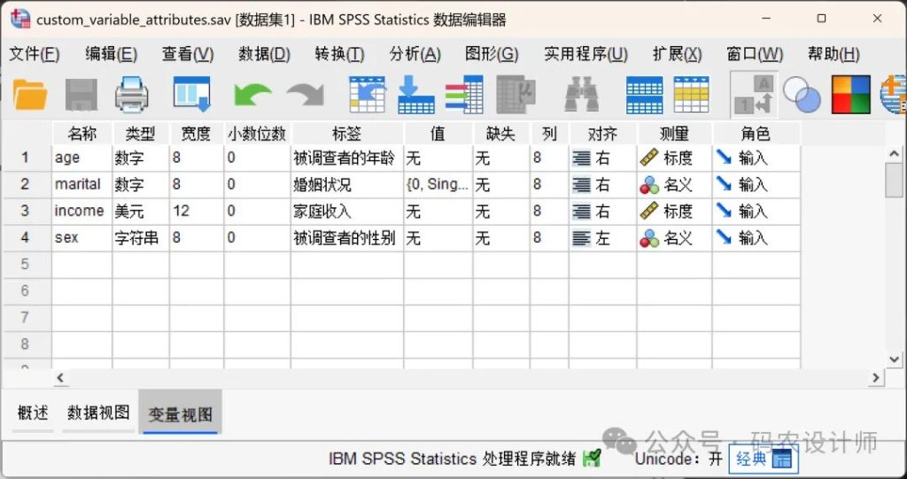The image size is (907, 479).
Task: Click the Insert variable toolbar icon
Action: click(691, 94)
